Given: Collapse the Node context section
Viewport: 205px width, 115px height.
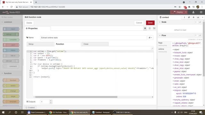Looking at the screenshot, I should pyautogui.click(x=163, y=22).
